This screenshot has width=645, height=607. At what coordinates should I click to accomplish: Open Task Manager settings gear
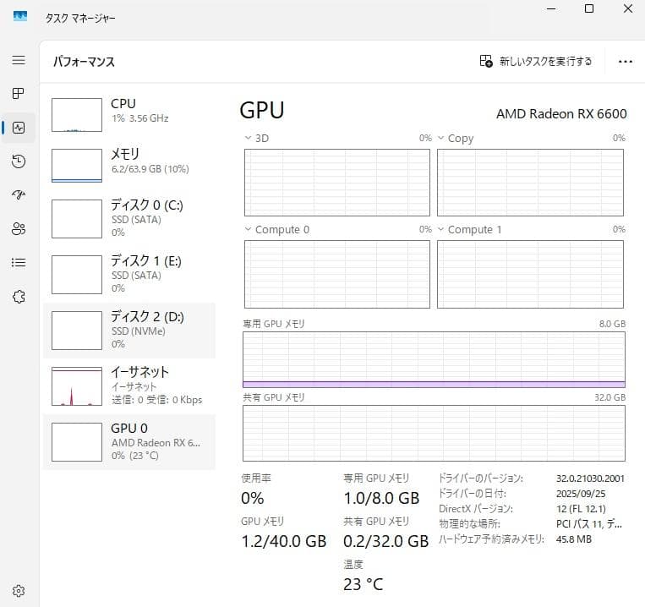pyautogui.click(x=19, y=591)
